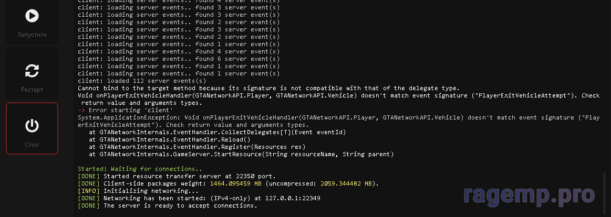Click the "Cannot bind to the target method" message

coord(269,88)
